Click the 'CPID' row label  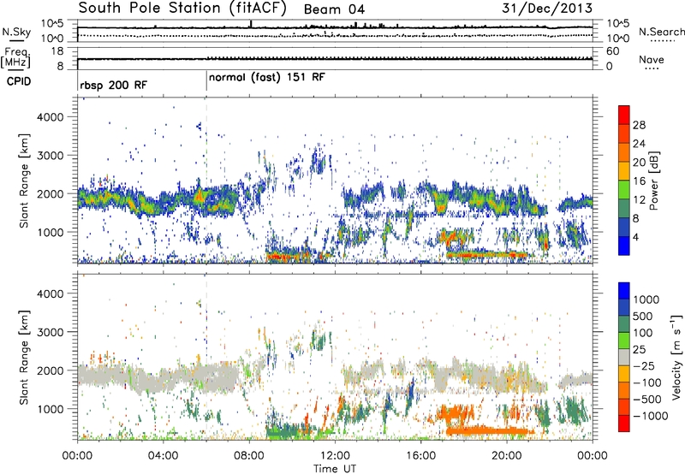(x=19, y=81)
